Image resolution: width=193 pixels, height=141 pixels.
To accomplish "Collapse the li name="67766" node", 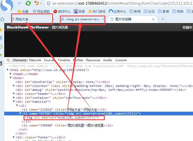I will [20, 114].
